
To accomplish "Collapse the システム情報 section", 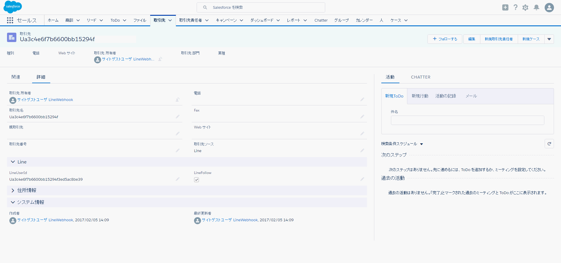I will point(13,202).
